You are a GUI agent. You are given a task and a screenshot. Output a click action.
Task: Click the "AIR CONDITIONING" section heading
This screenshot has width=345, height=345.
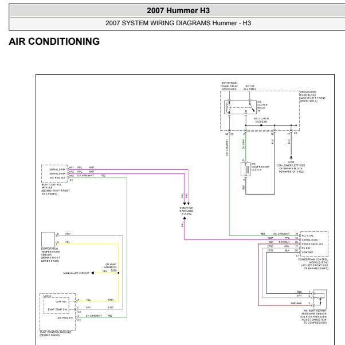(54, 41)
